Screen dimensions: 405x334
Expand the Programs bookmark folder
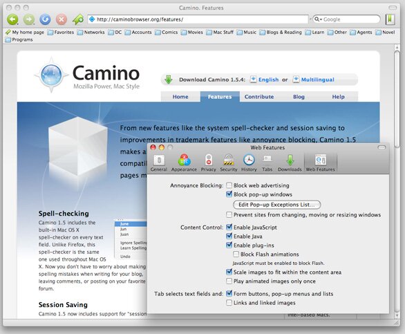click(x=19, y=39)
